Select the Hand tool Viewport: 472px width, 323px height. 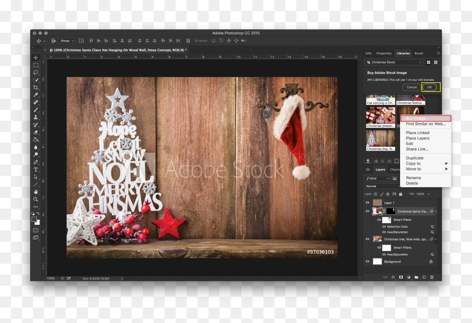36,192
